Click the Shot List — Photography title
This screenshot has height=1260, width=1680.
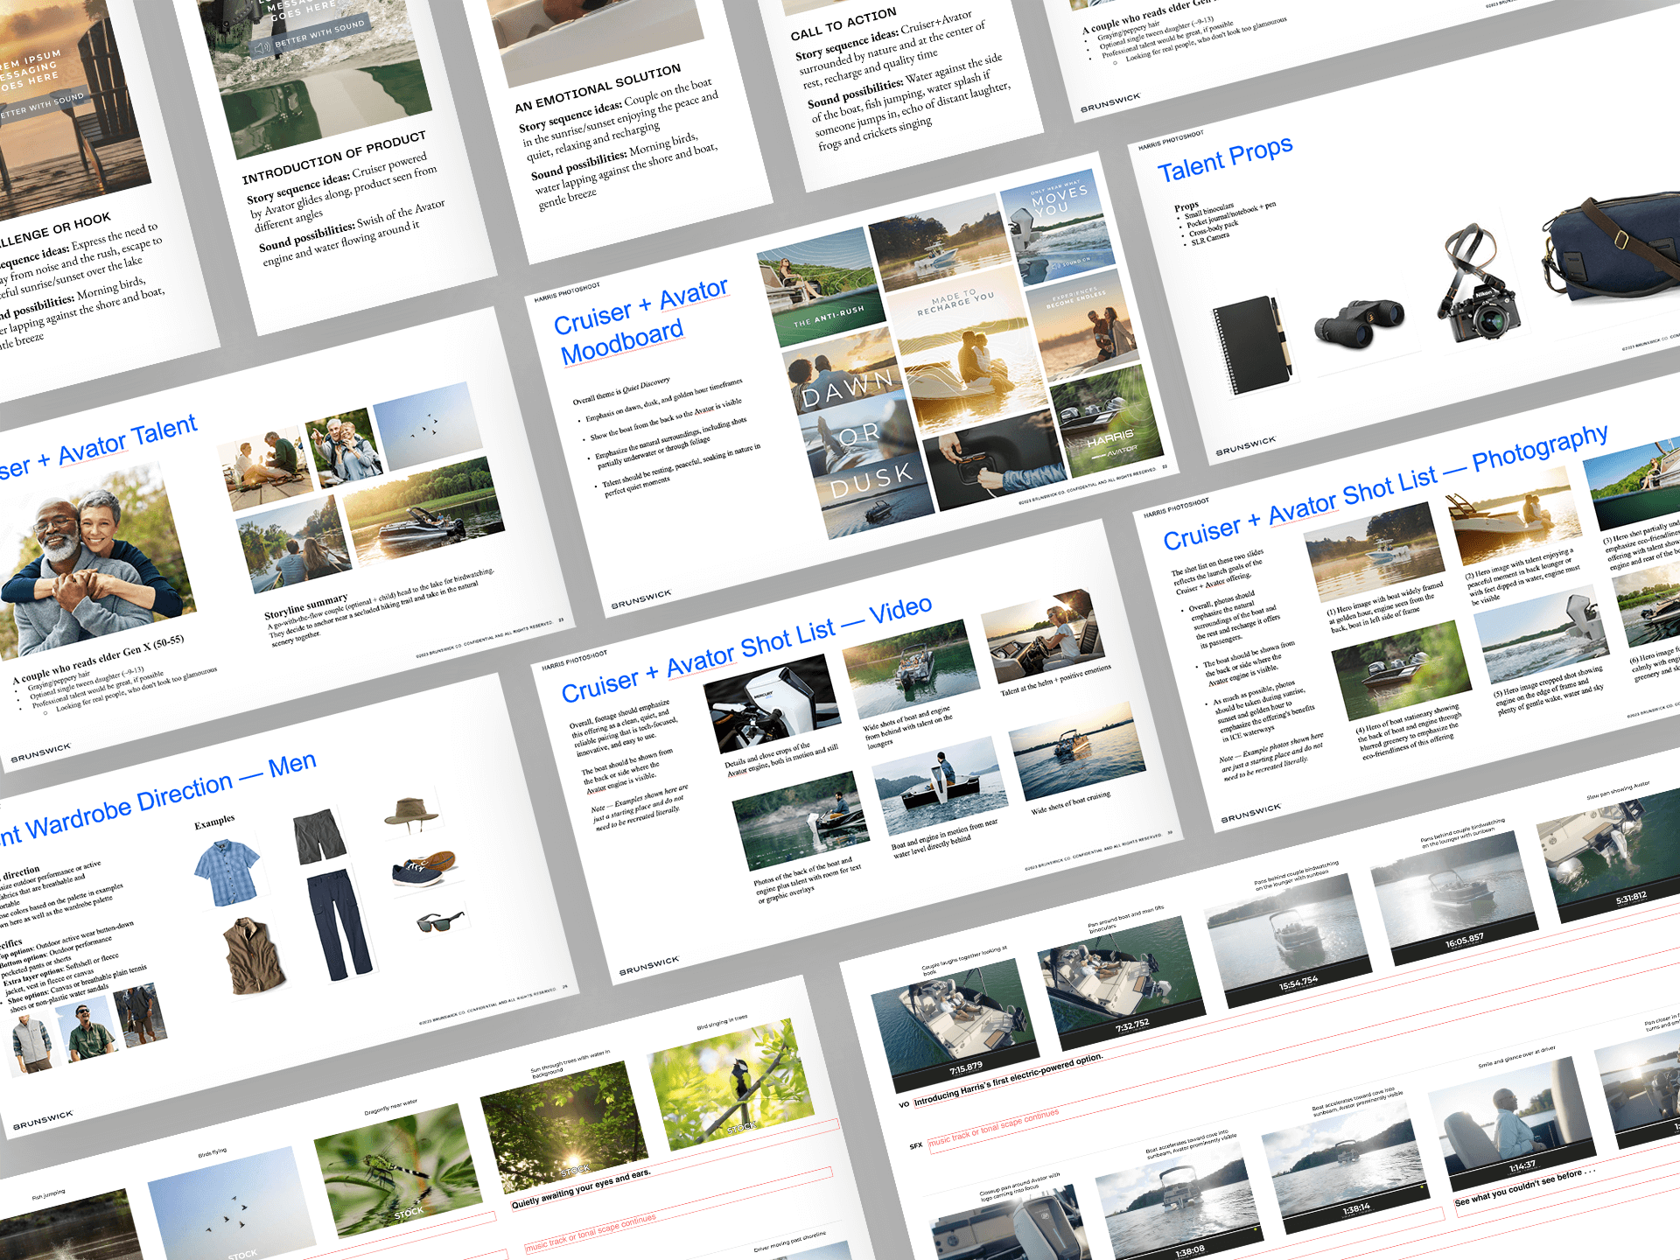(1385, 487)
